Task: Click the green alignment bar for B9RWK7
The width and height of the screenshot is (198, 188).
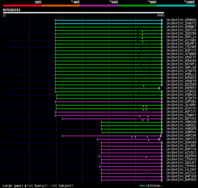Action: click(x=108, y=27)
